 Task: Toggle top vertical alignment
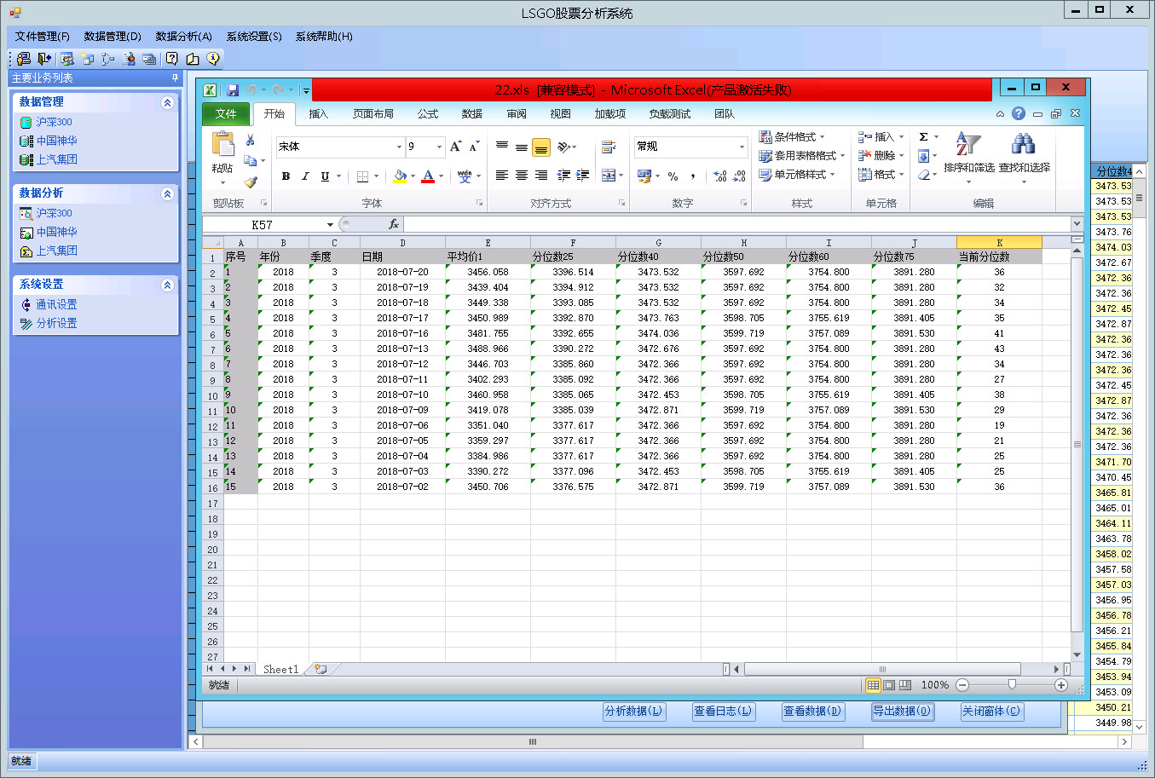[x=502, y=147]
